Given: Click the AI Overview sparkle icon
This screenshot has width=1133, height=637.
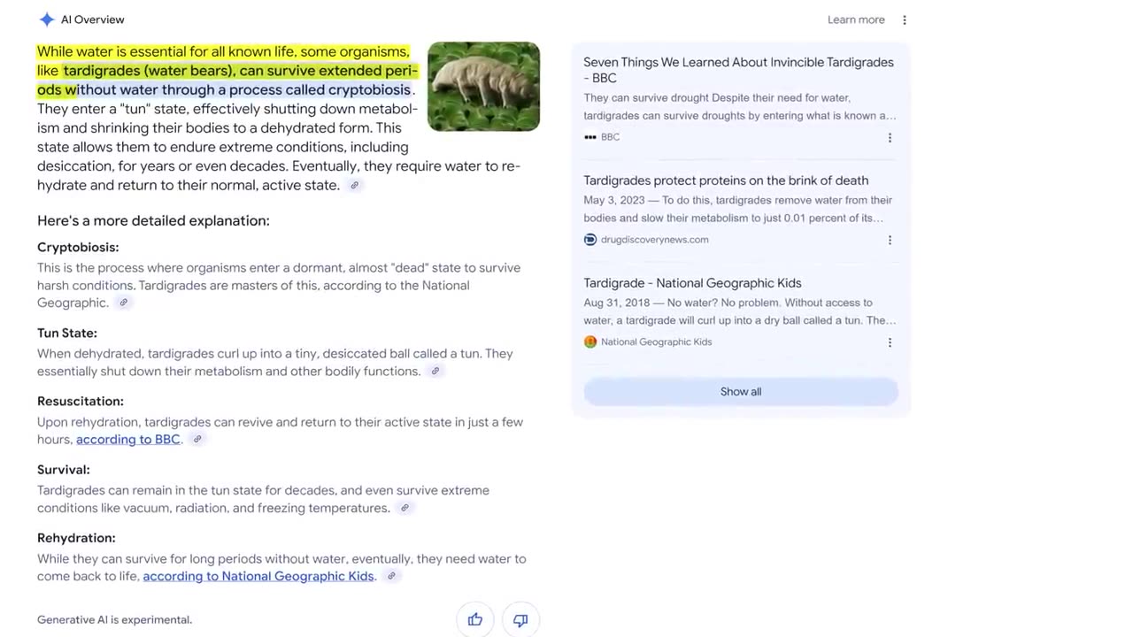Looking at the screenshot, I should [x=47, y=19].
